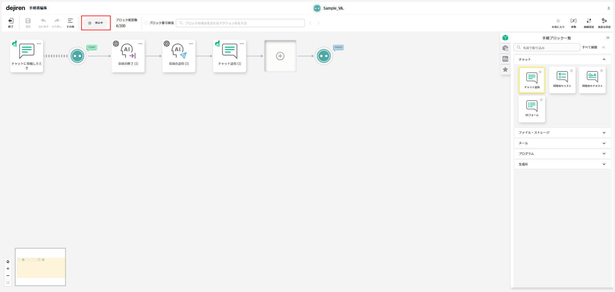Favorite the チャット送信 block star
This screenshot has width=615, height=292.
click(x=540, y=72)
